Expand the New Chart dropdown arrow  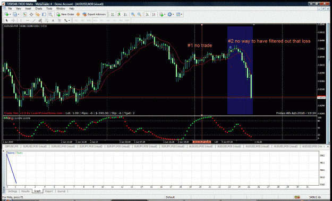click(x=10, y=14)
